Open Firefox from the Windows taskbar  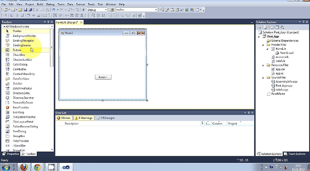(24, 167)
